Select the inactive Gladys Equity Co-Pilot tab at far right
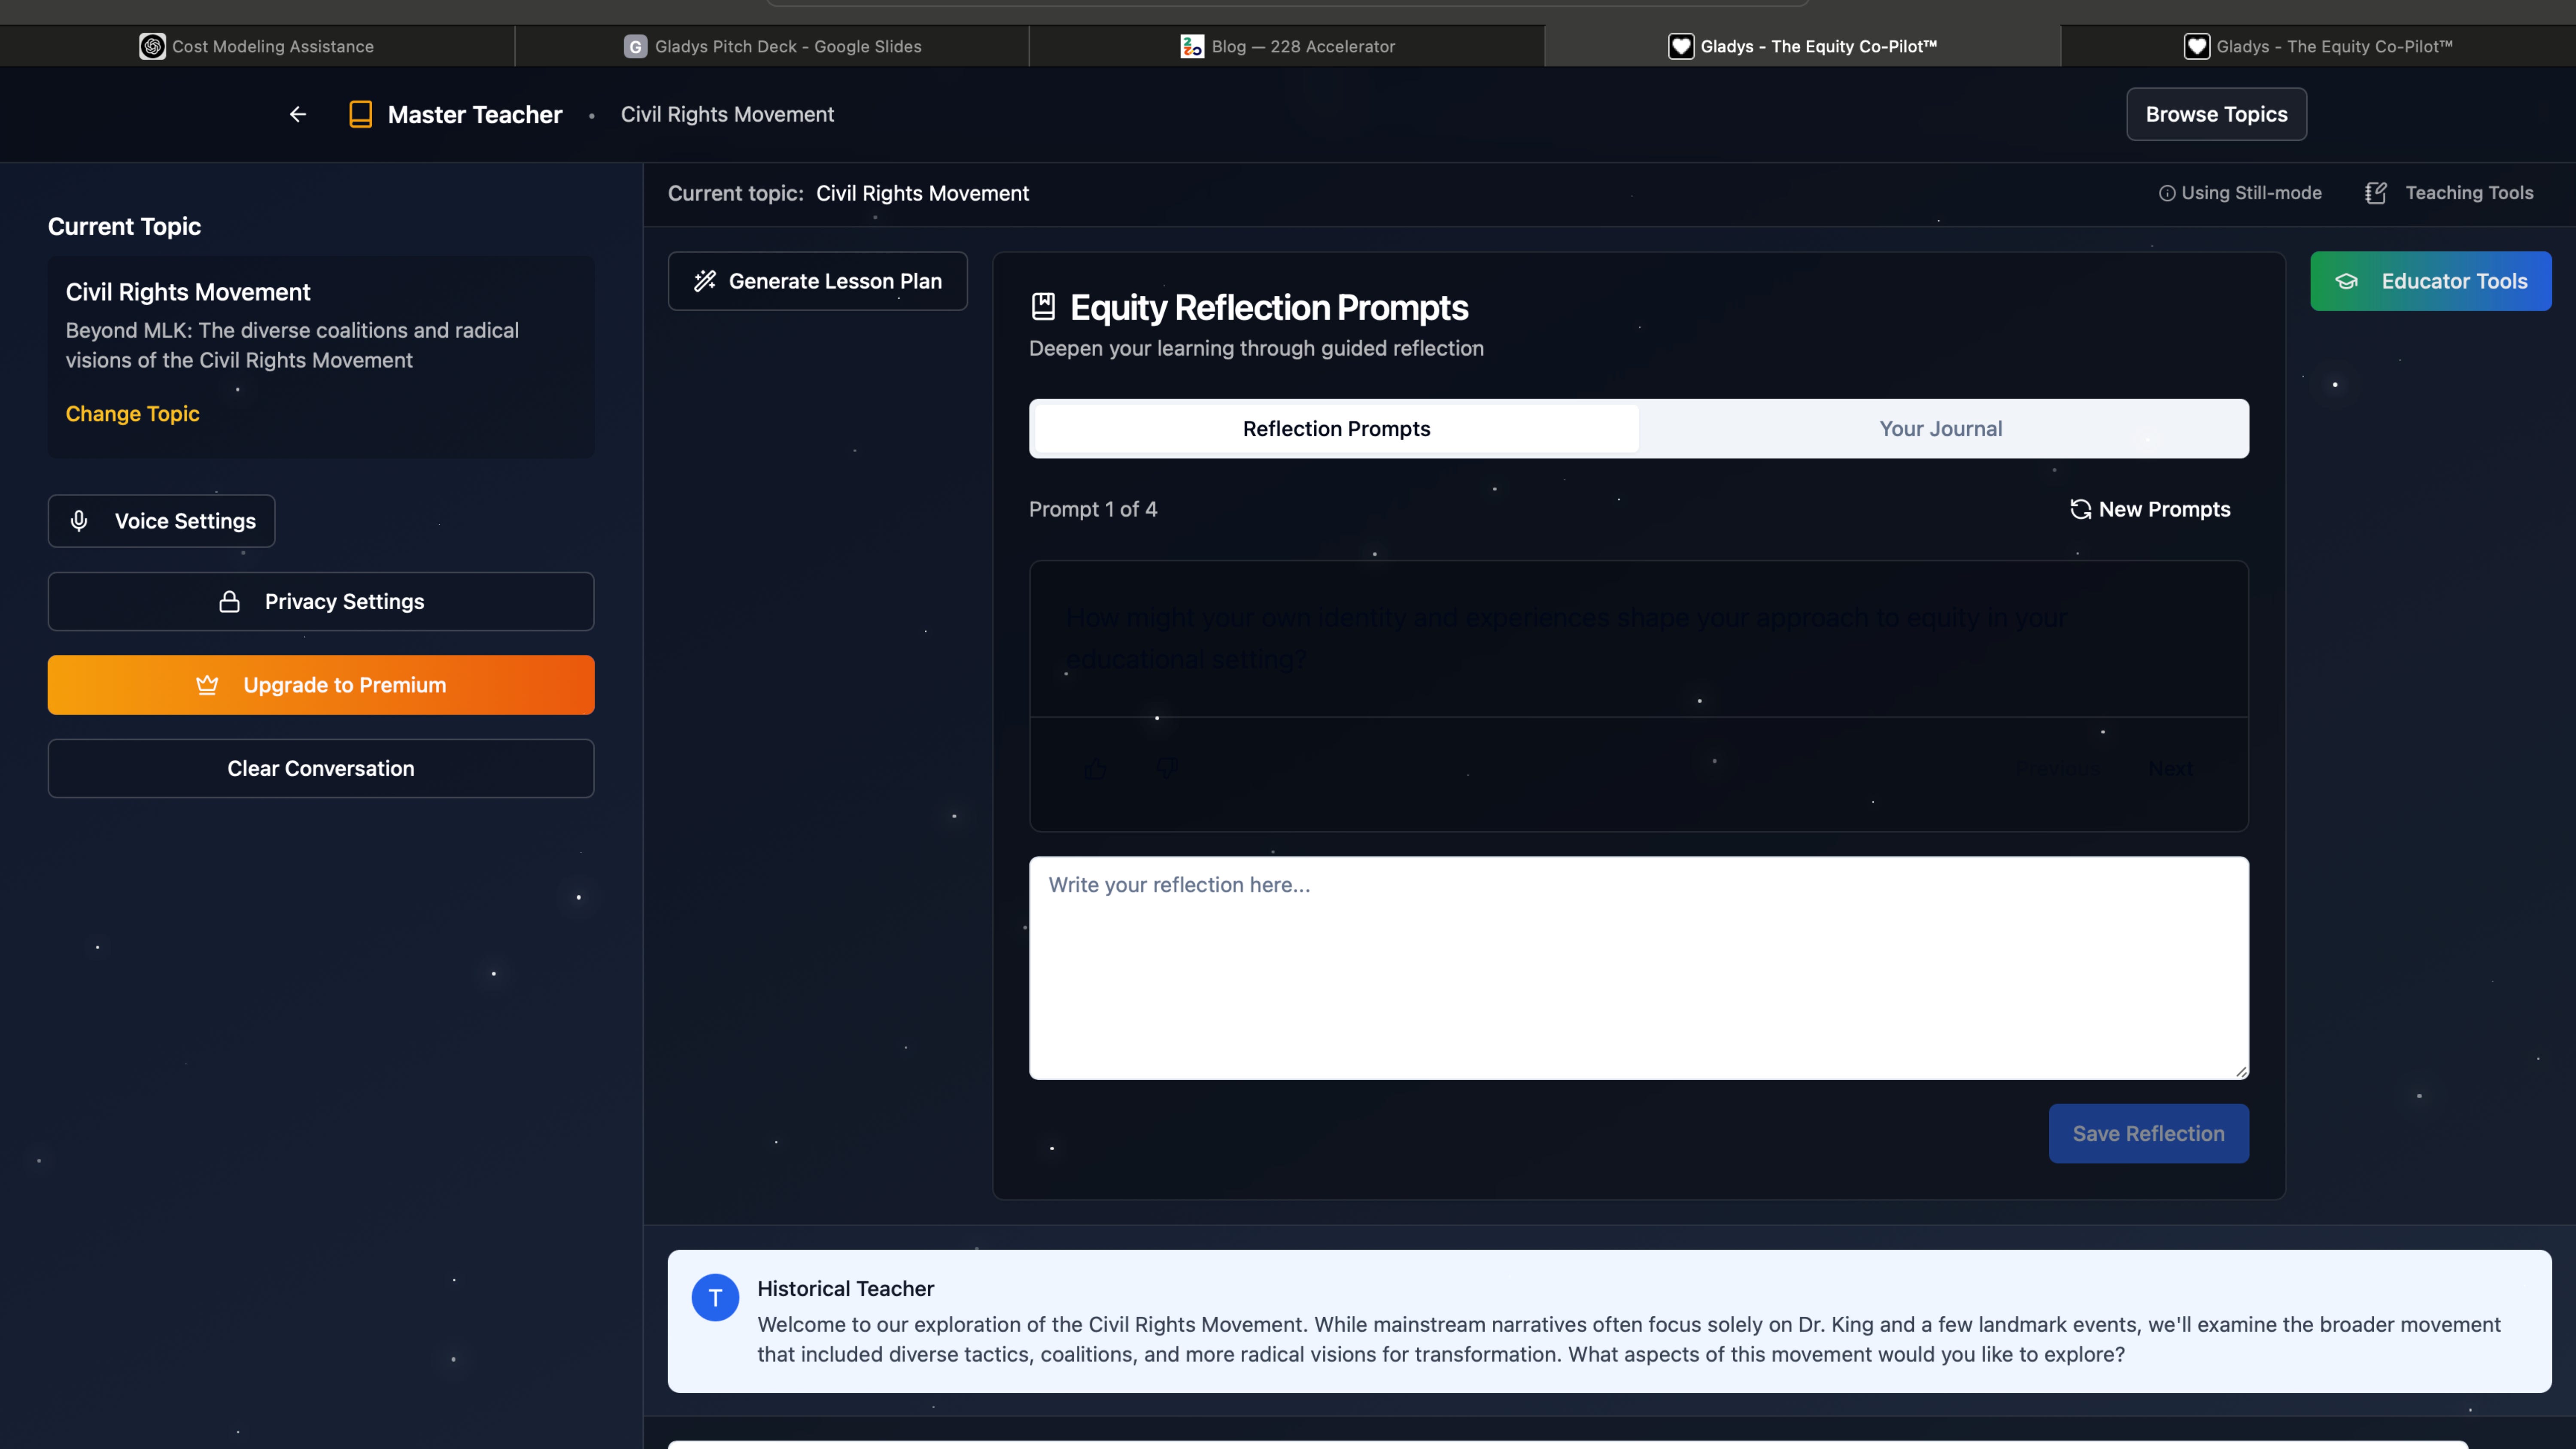This screenshot has height=1449, width=2576. click(2318, 46)
